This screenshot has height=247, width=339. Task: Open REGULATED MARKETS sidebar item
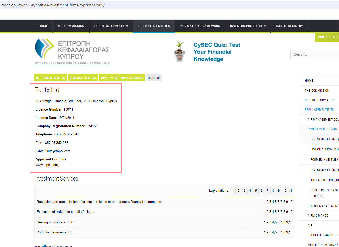point(319,235)
